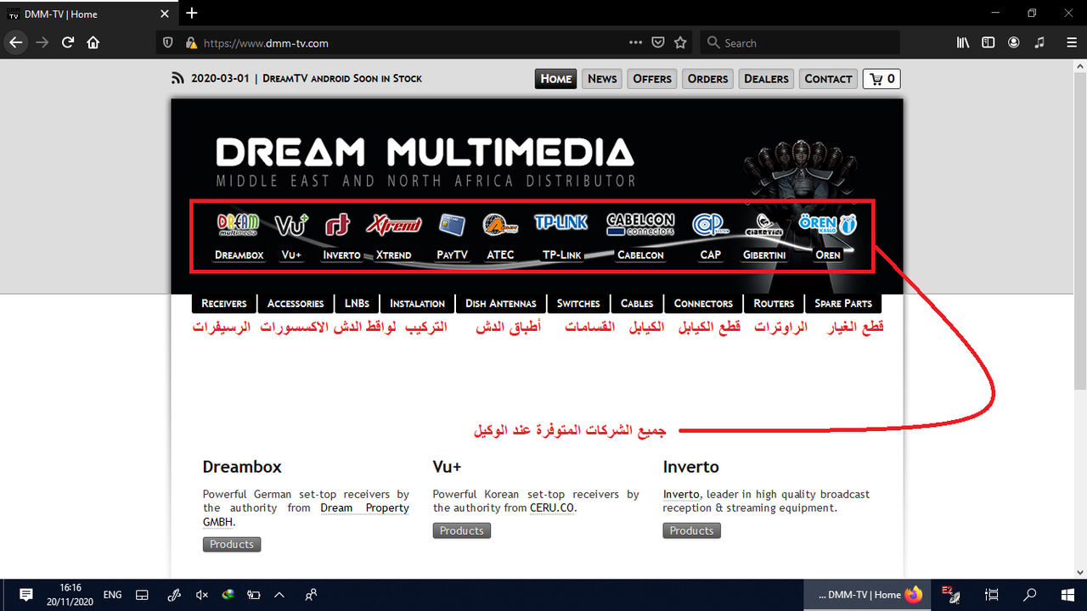The image size is (1087, 611).
Task: Open Firefox account icon
Action: point(1014,42)
